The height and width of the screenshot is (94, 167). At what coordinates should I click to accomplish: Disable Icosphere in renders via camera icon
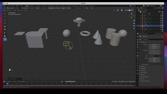(x=163, y=29)
